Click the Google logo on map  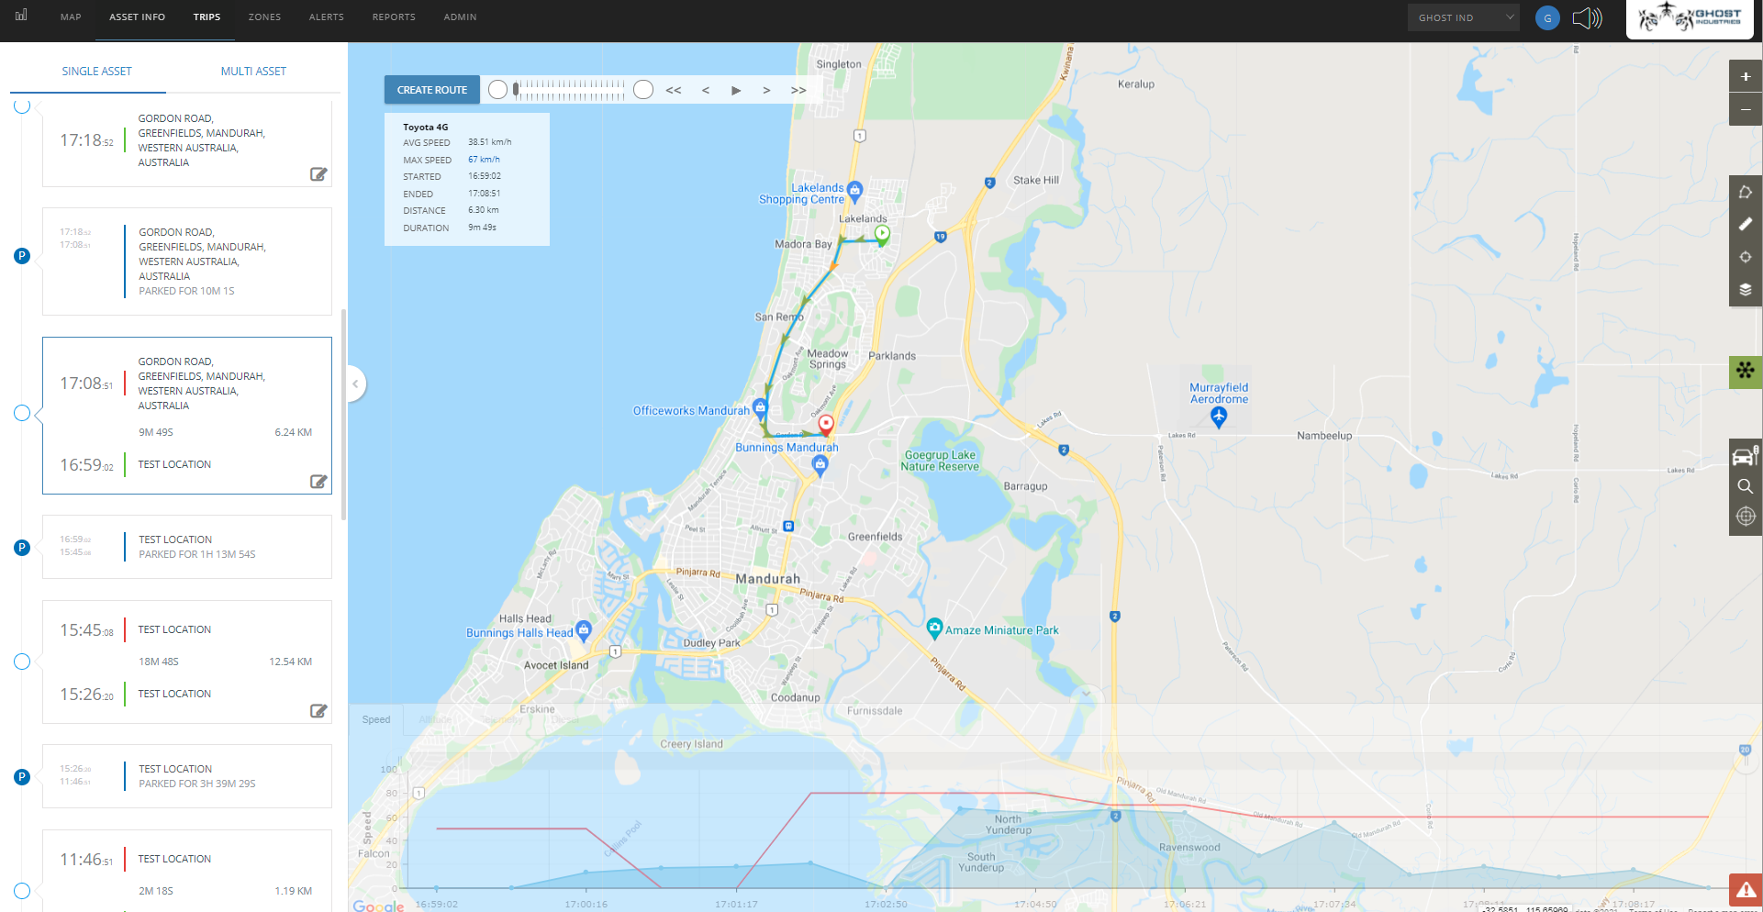click(x=378, y=906)
